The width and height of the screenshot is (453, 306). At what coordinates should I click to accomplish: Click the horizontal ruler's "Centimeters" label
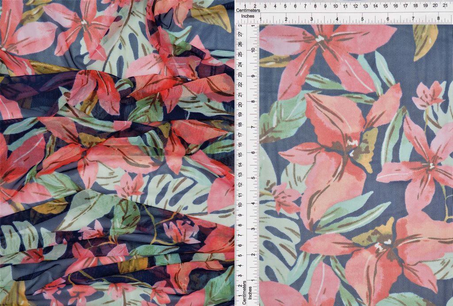pos(248,10)
